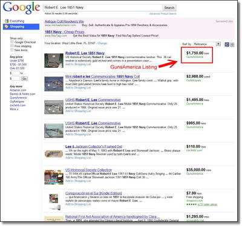The width and height of the screenshot is (242, 226).
Task: Click thumbnail of the $2,988.00 Mint Colt
Action: [54, 84]
